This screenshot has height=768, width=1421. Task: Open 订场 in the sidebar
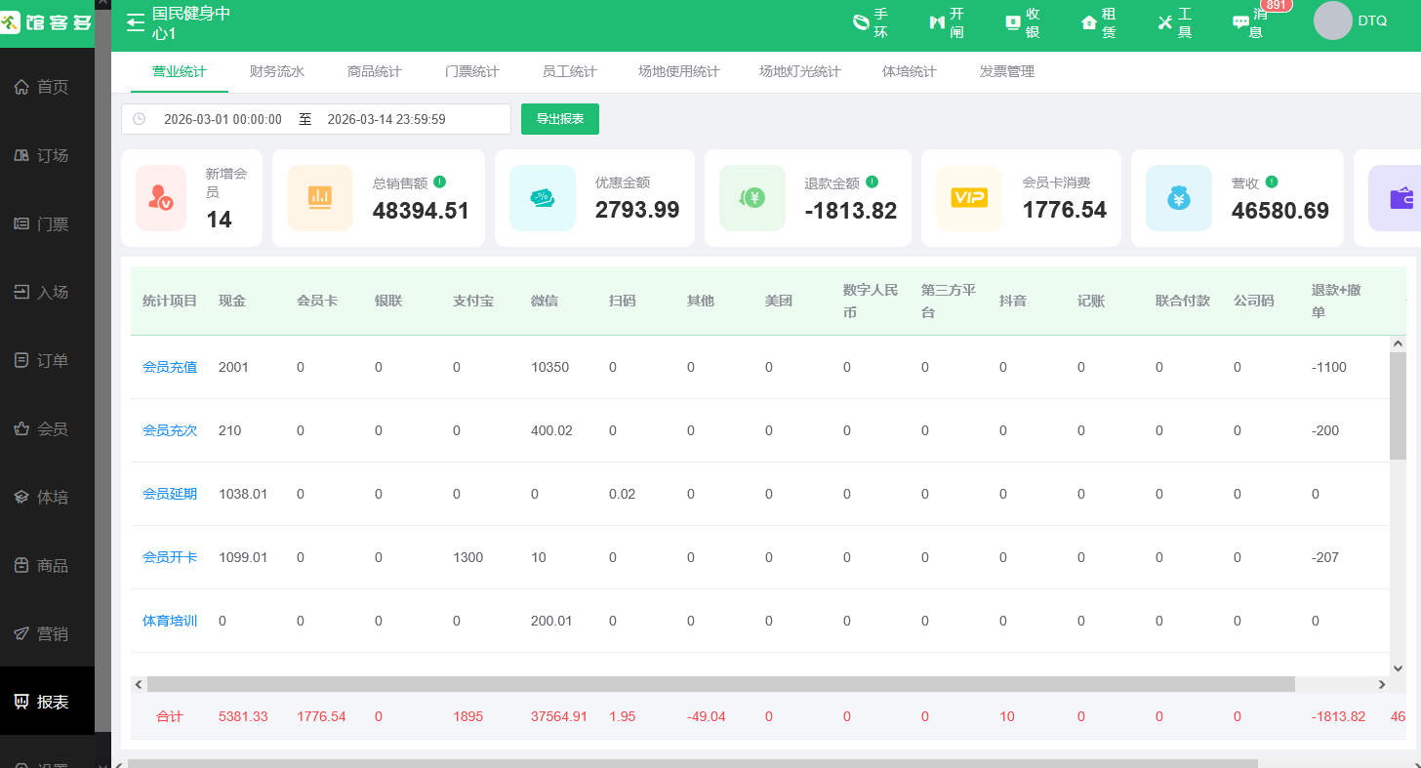(x=47, y=155)
